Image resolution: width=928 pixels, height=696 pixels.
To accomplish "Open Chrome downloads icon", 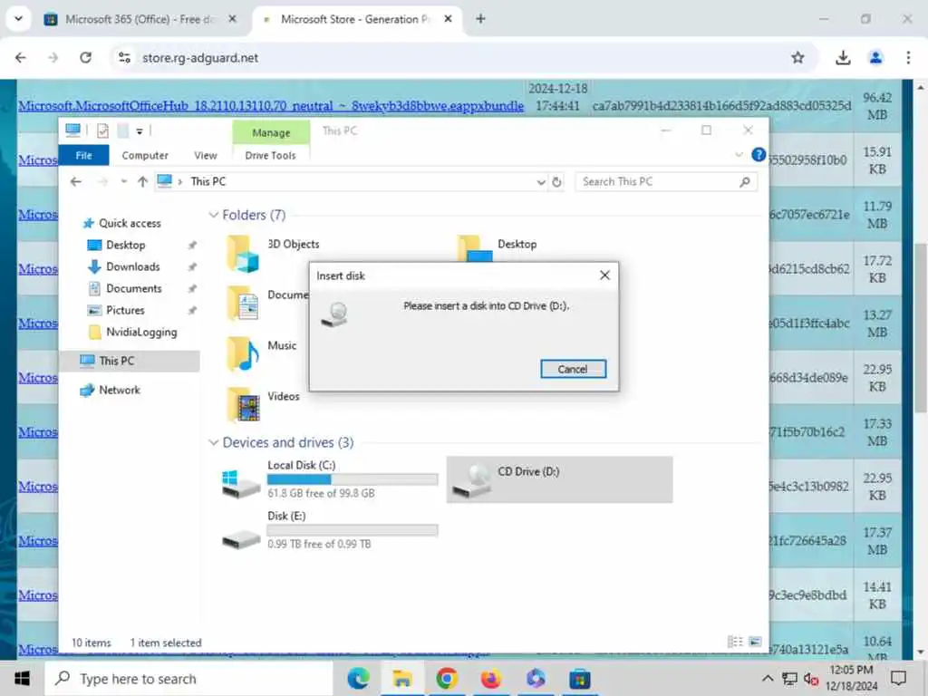I will pos(843,57).
